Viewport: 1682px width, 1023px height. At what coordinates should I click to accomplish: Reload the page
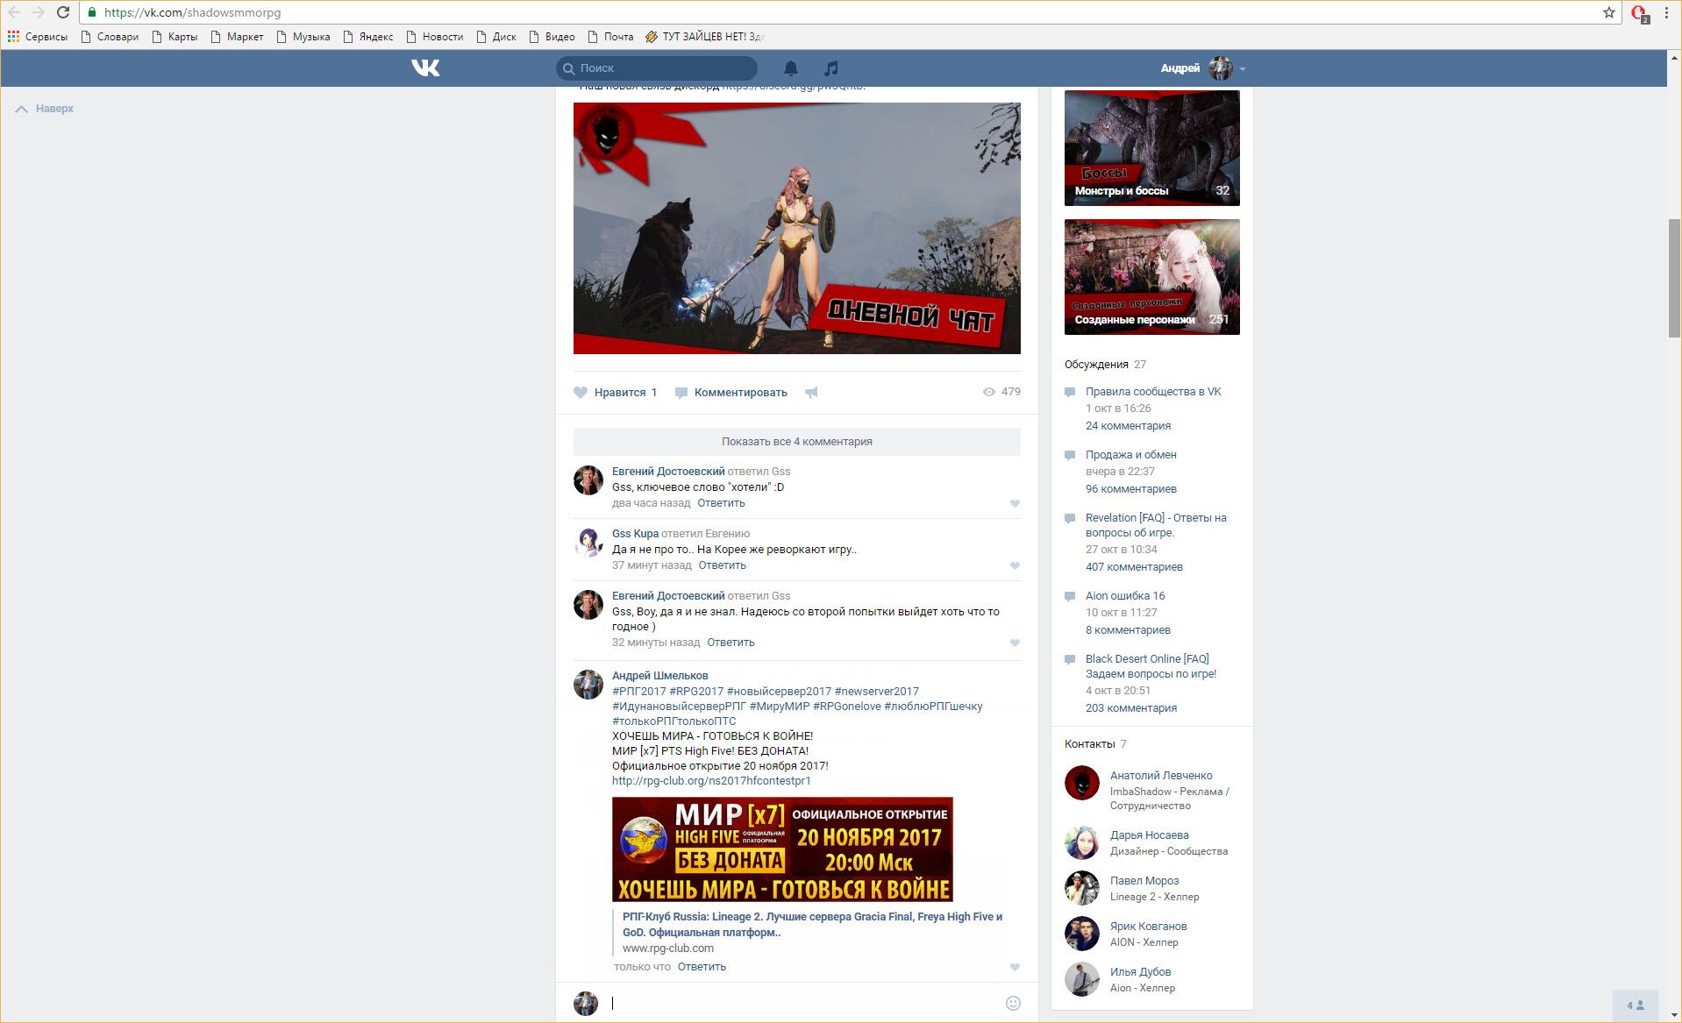[63, 12]
